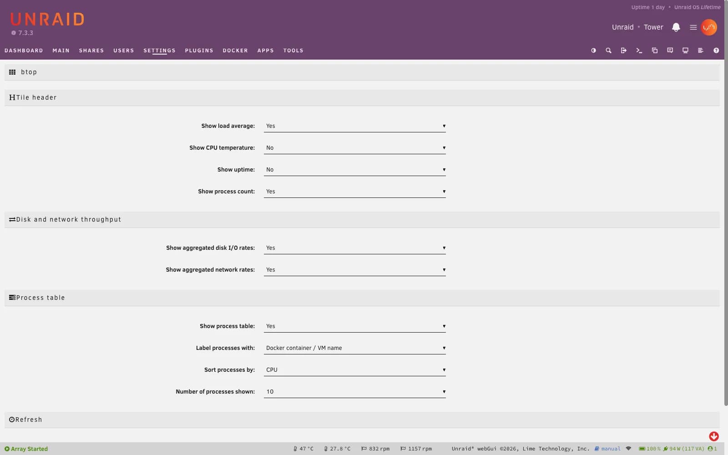Screen dimensions: 728x455
Task: Expand Show aggregated network rates dropdown
Action: click(x=355, y=270)
